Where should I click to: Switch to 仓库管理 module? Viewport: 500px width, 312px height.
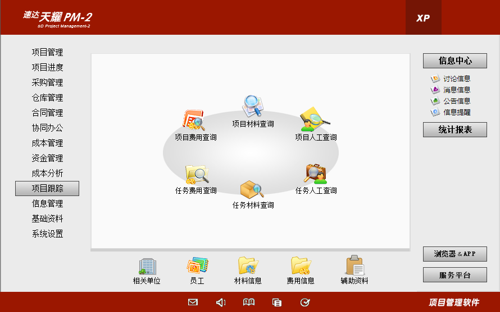[47, 98]
